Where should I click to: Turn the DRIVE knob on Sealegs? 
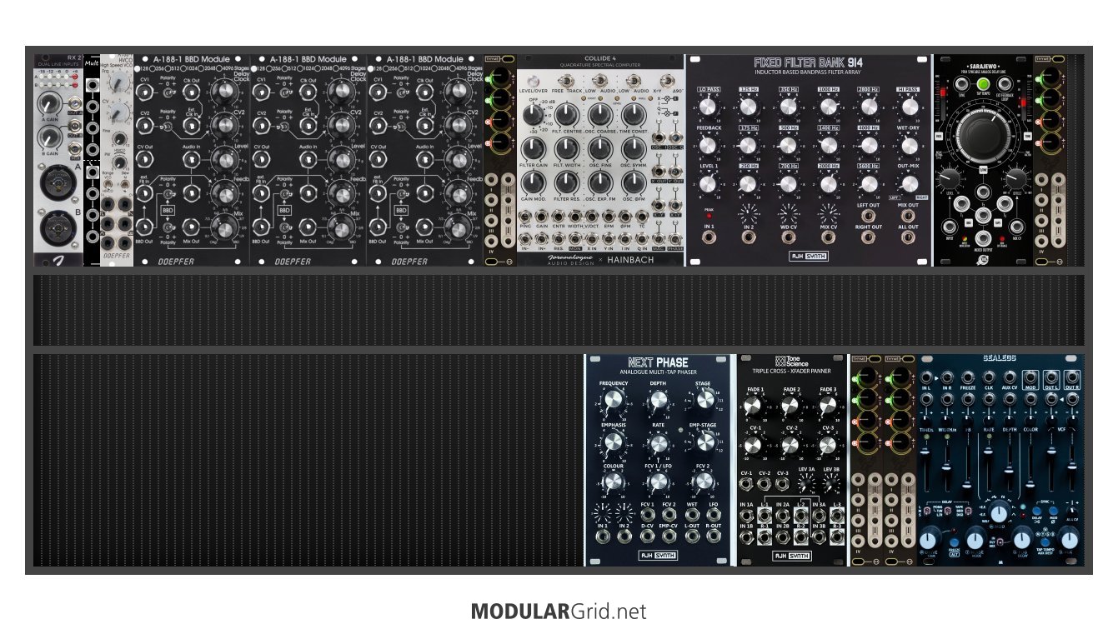(x=928, y=539)
